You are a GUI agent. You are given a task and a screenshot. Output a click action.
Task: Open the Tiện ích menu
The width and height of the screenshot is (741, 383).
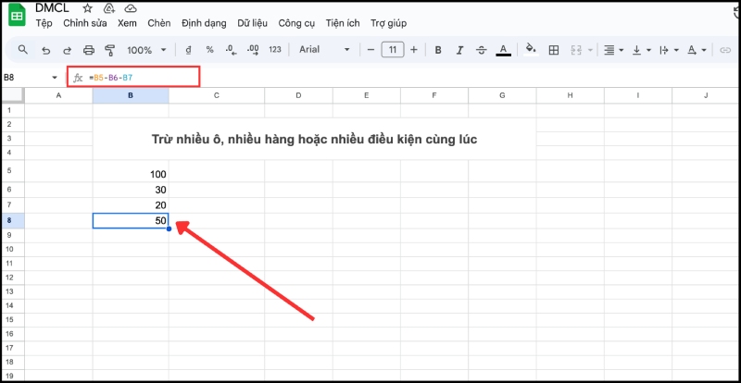(343, 23)
